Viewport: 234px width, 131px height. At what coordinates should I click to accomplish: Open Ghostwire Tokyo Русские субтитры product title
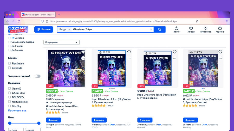(x=202, y=101)
